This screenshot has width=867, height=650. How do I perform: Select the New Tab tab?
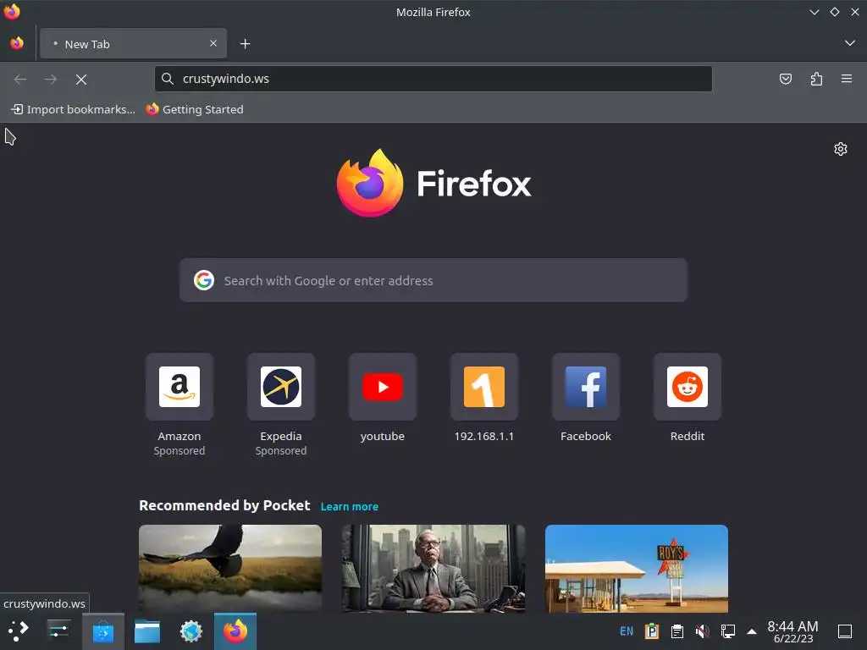pos(133,44)
